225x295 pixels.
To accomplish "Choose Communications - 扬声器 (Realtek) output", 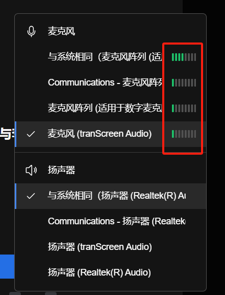I will point(110,221).
